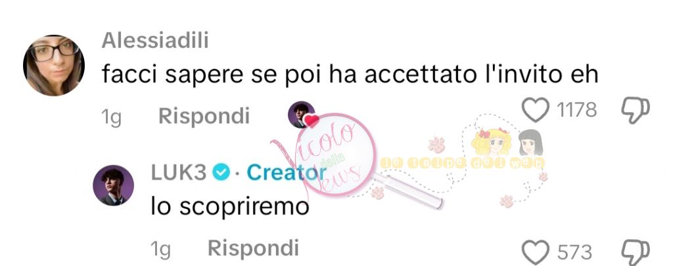Click the blue verified badge beside LUK3
The height and width of the screenshot is (266, 673).
click(x=221, y=172)
